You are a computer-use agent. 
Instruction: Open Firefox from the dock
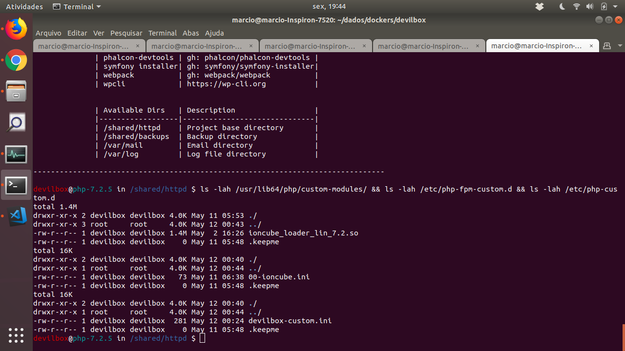click(x=16, y=29)
